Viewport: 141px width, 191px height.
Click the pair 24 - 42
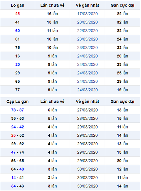pyautogui.click(x=17, y=127)
